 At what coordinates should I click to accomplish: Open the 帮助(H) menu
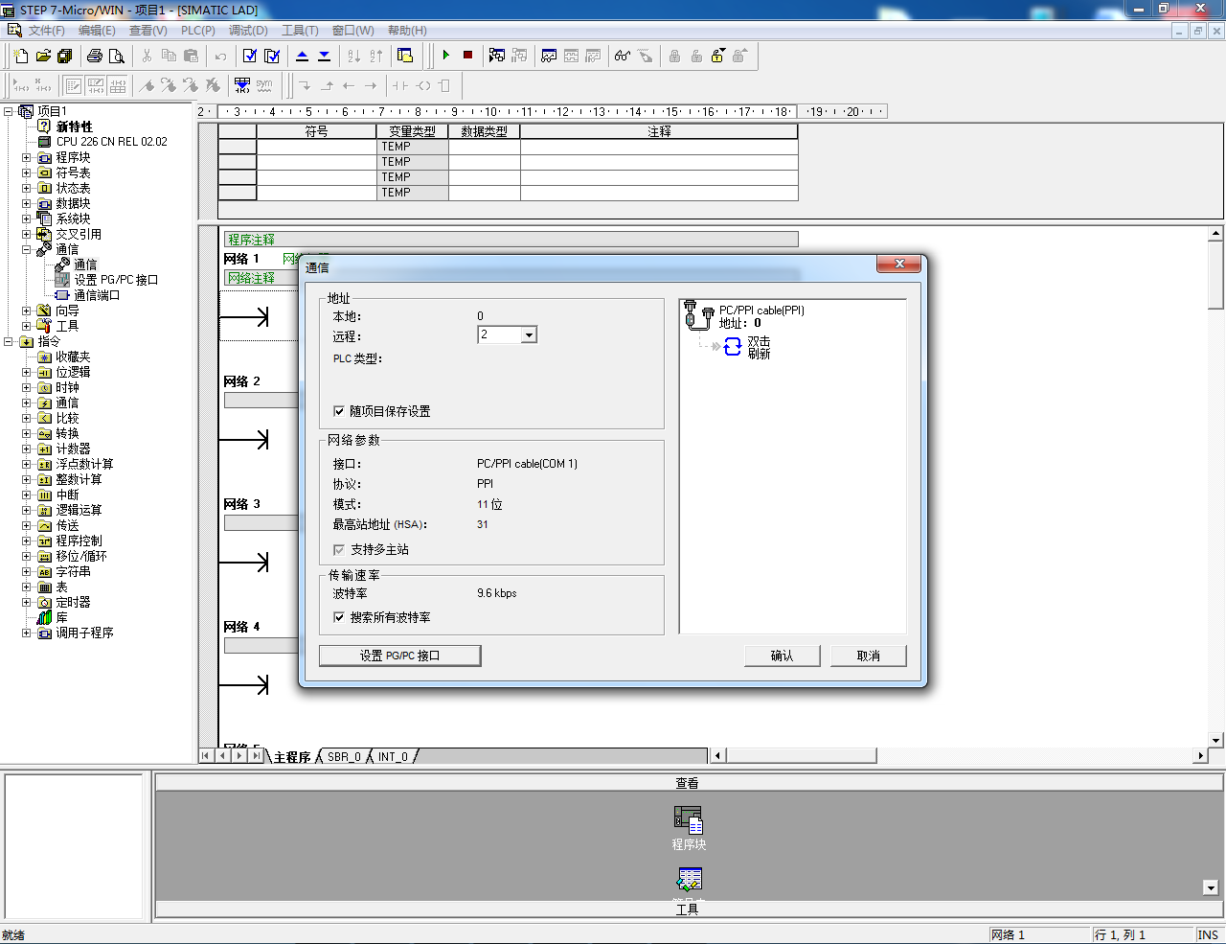point(407,31)
